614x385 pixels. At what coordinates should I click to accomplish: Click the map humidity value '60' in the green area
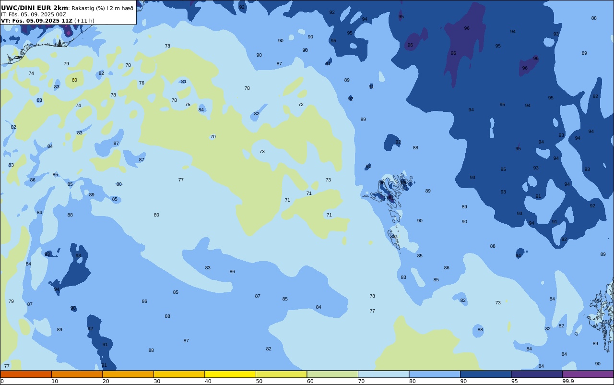74,80
